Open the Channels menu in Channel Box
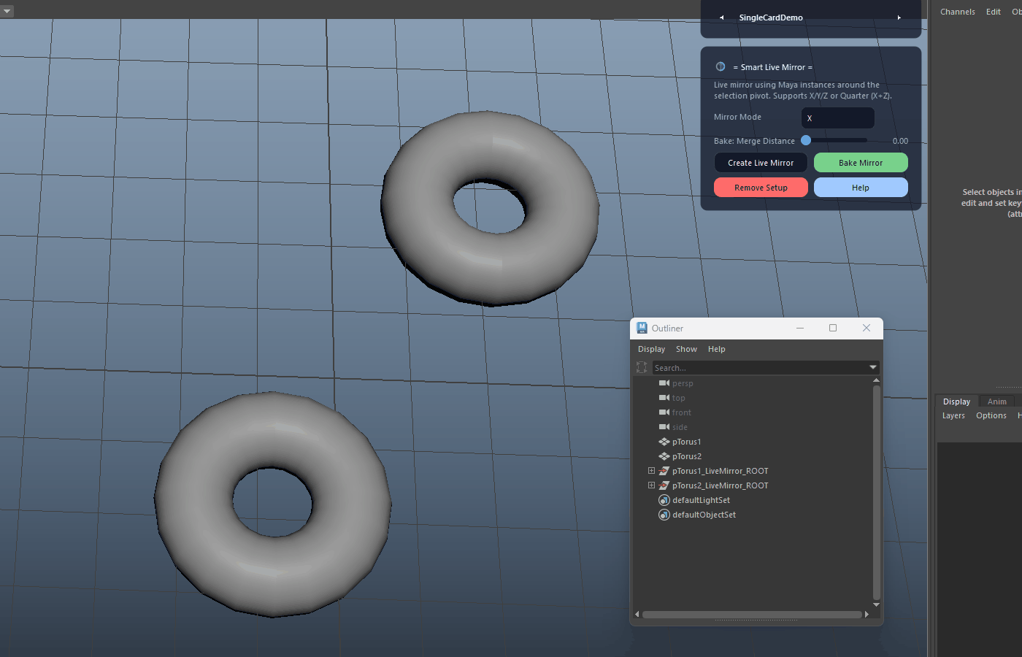 coord(958,12)
